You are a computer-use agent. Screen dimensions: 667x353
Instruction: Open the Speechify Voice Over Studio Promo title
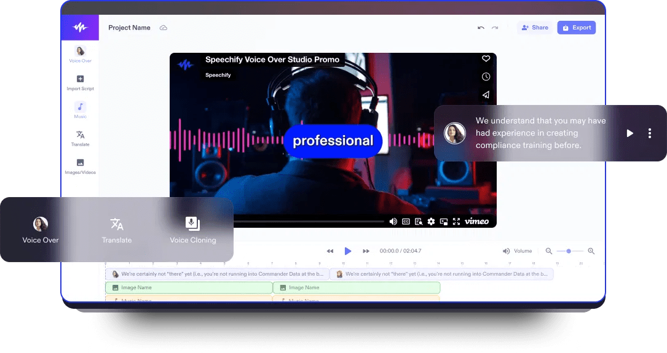coord(272,60)
